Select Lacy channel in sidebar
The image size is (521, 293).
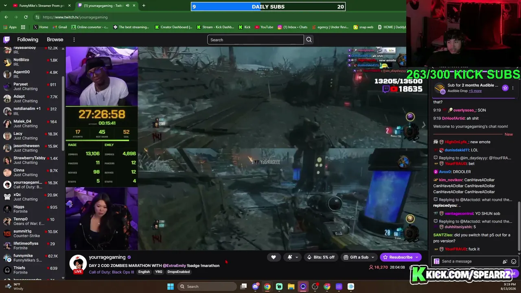tap(32, 136)
